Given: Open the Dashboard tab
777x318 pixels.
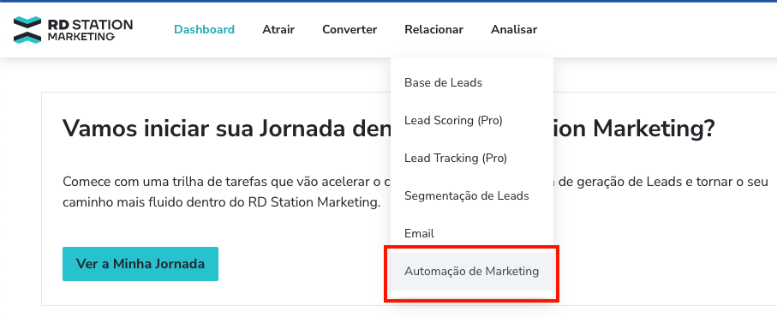Looking at the screenshot, I should pos(204,29).
